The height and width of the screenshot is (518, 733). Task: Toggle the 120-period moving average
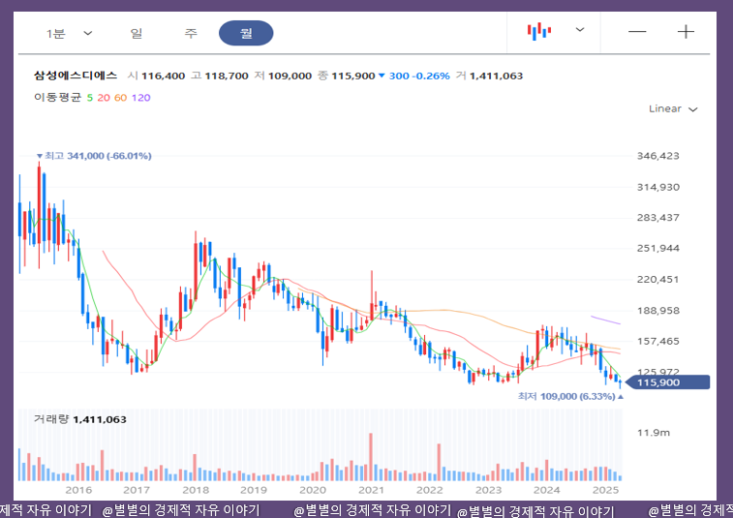pyautogui.click(x=140, y=98)
